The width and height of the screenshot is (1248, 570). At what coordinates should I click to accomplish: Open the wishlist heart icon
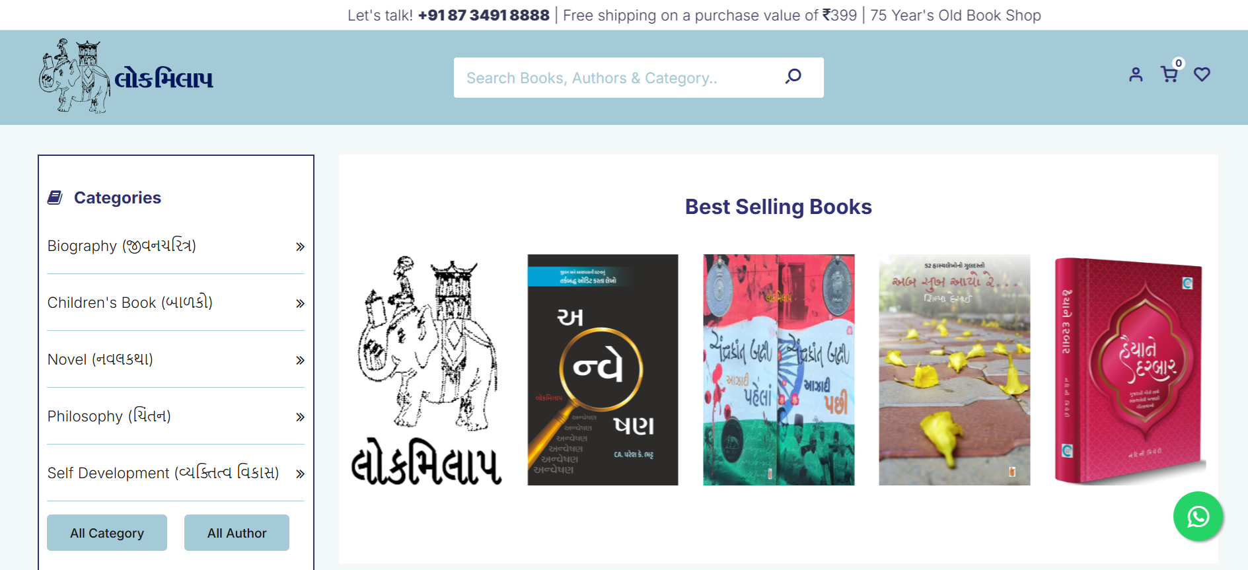pos(1202,75)
